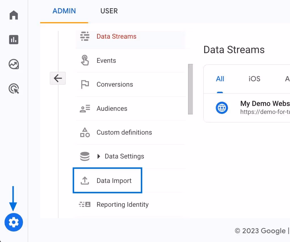Open Advertising cursor-target icon

click(14, 89)
